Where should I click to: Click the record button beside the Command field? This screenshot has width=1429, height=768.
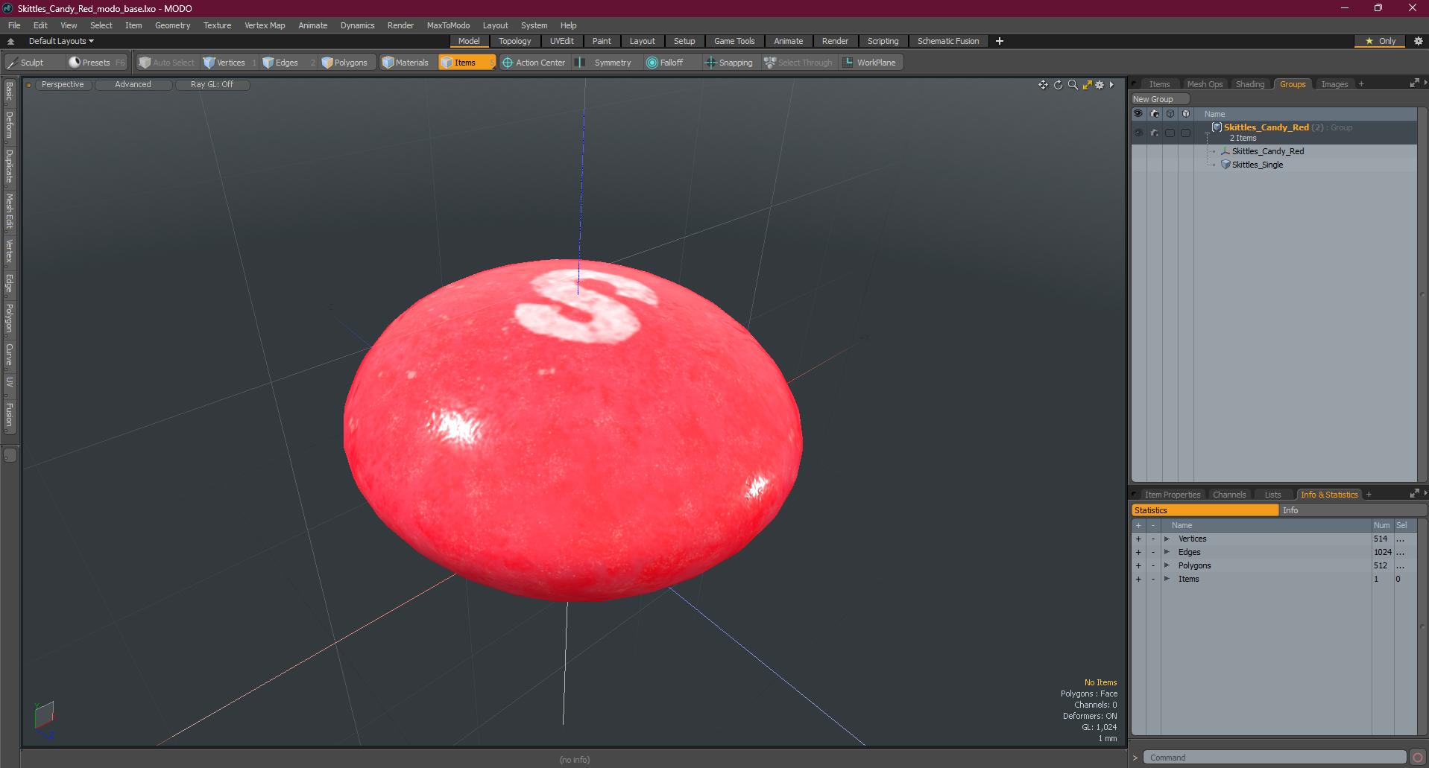(x=1418, y=758)
